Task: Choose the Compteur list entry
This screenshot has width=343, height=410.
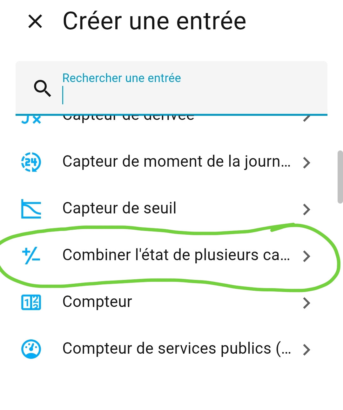Action: 97,302
